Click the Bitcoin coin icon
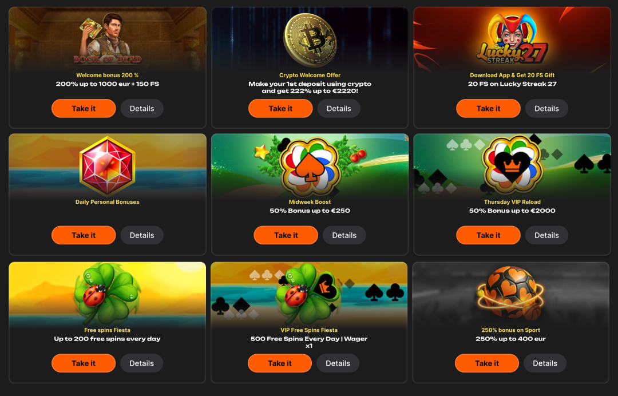 click(310, 40)
